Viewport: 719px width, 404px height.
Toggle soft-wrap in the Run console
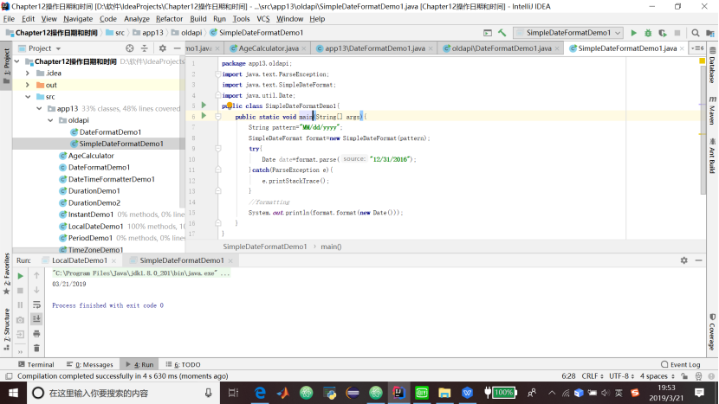coord(36,305)
